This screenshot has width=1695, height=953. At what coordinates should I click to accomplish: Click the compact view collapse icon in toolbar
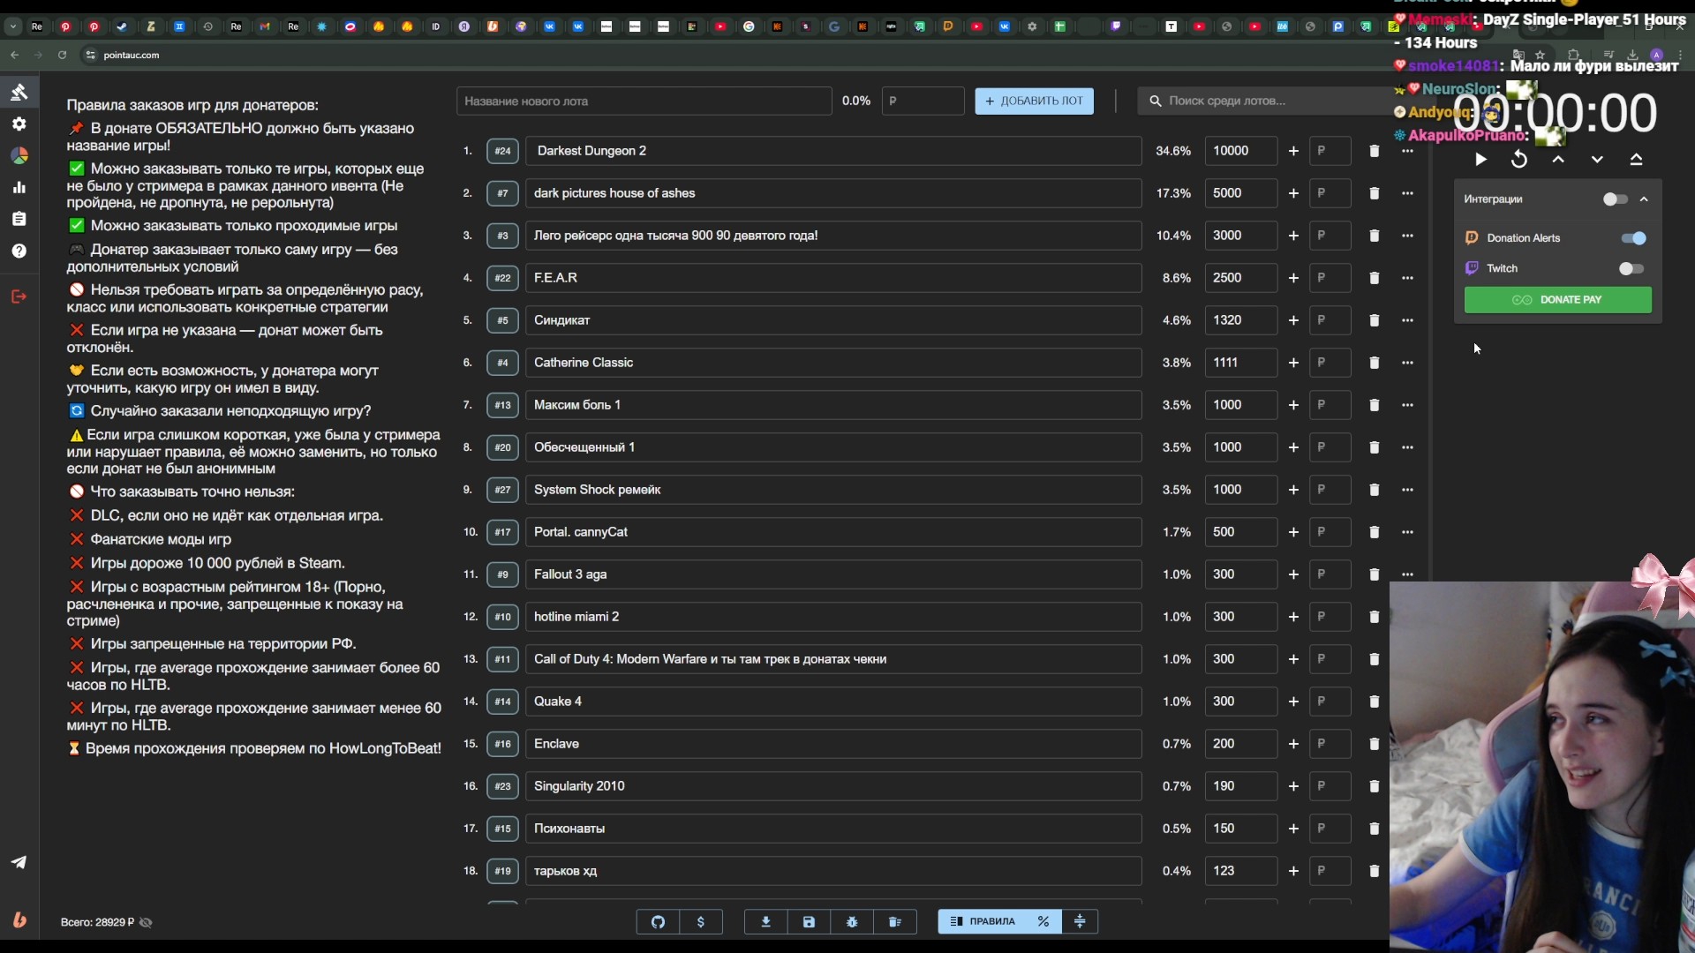pos(1080,921)
